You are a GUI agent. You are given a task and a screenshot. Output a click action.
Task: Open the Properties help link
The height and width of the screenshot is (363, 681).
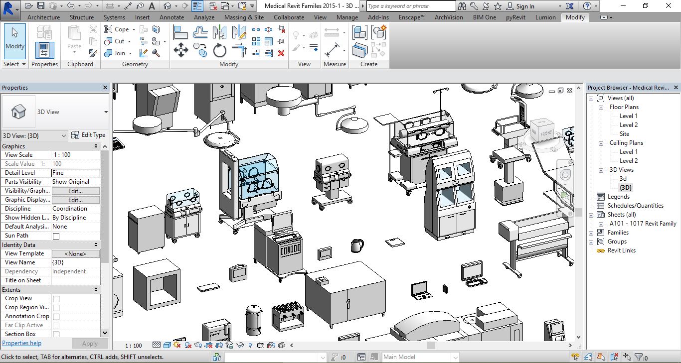21,343
